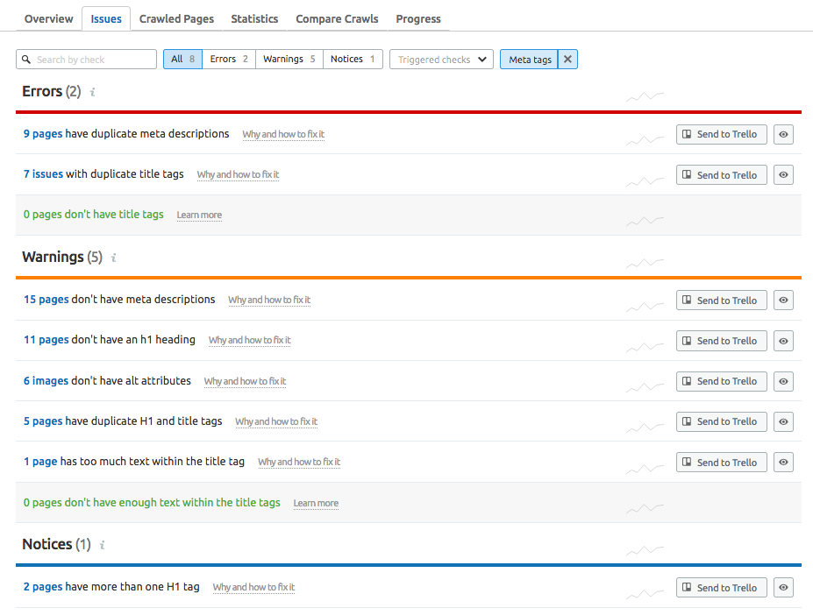The height and width of the screenshot is (615, 813).
Task: Open the Triggered checks dropdown
Action: 441,60
